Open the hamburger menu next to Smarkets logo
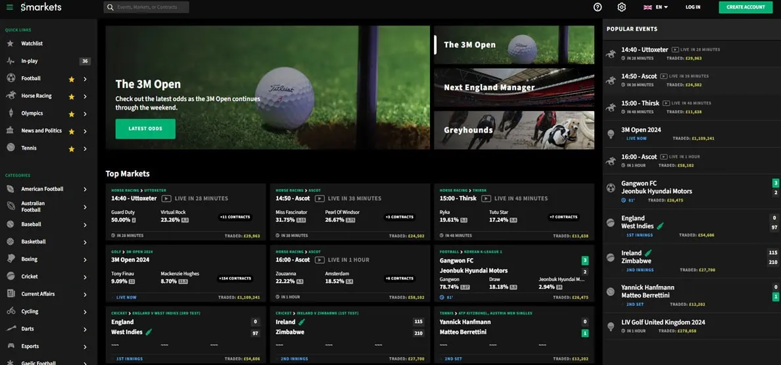Screen dimensions: 781x365 coord(9,7)
